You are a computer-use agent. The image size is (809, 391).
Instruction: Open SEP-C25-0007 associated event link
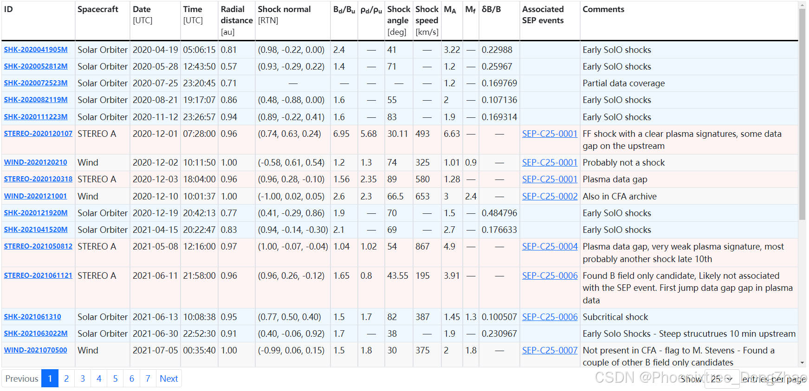(x=550, y=350)
